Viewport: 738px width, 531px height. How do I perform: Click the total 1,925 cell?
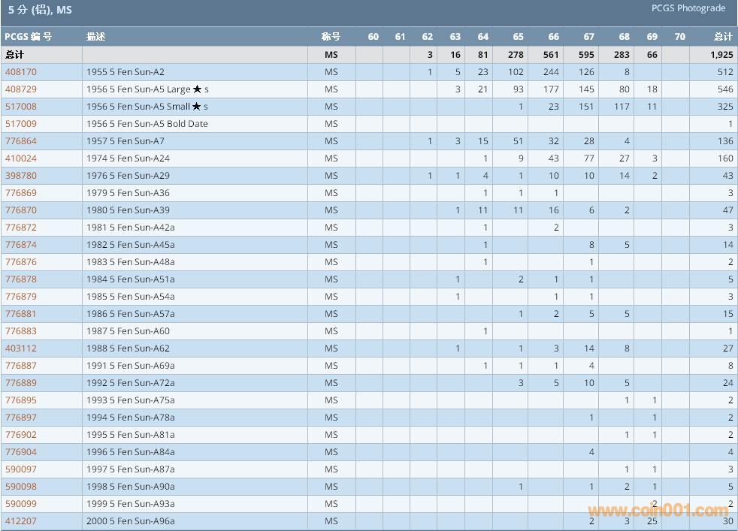pos(721,55)
